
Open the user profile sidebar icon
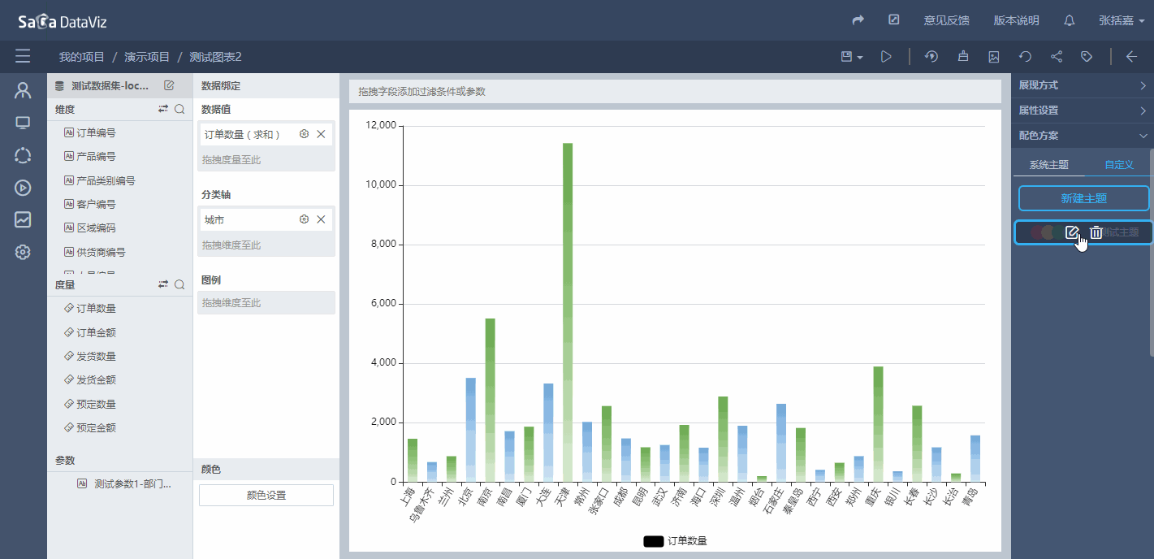(x=23, y=90)
